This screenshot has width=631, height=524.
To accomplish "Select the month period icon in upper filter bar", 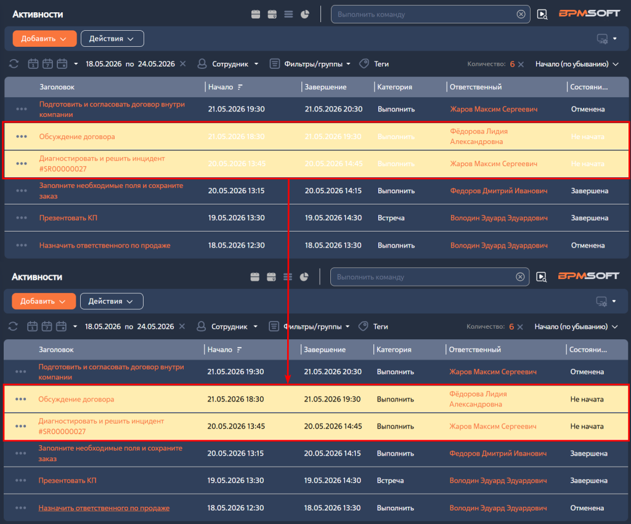I will pyautogui.click(x=62, y=64).
